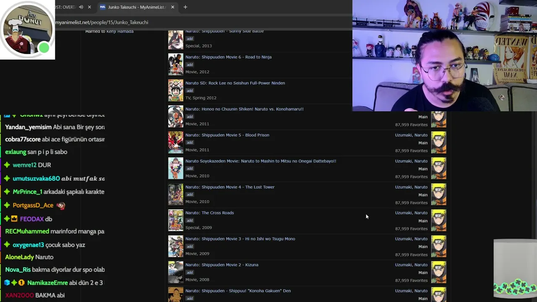Open Naruto Soyokazeden Movie link

(261, 161)
